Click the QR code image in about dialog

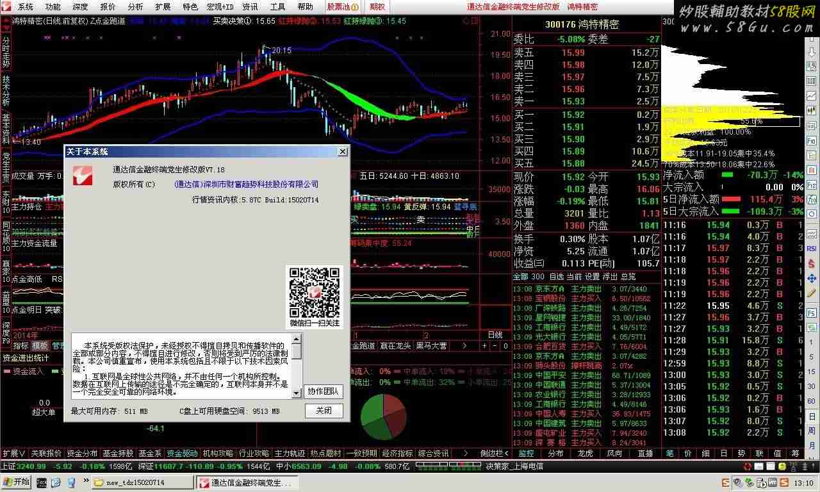[314, 291]
